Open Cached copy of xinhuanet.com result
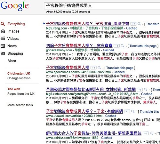Screen dimensions: 160x144 pyautogui.click(x=147, y=94)
